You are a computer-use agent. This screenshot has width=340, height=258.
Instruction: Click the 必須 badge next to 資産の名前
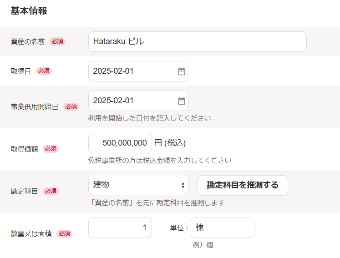pos(57,41)
